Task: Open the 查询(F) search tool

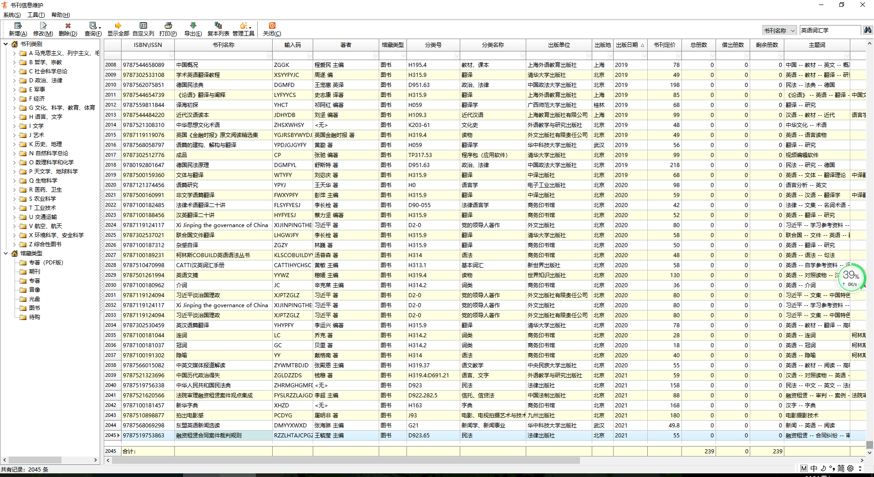Action: pyautogui.click(x=93, y=26)
